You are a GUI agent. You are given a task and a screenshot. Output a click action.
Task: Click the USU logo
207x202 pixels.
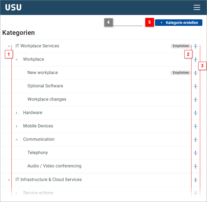point(13,8)
